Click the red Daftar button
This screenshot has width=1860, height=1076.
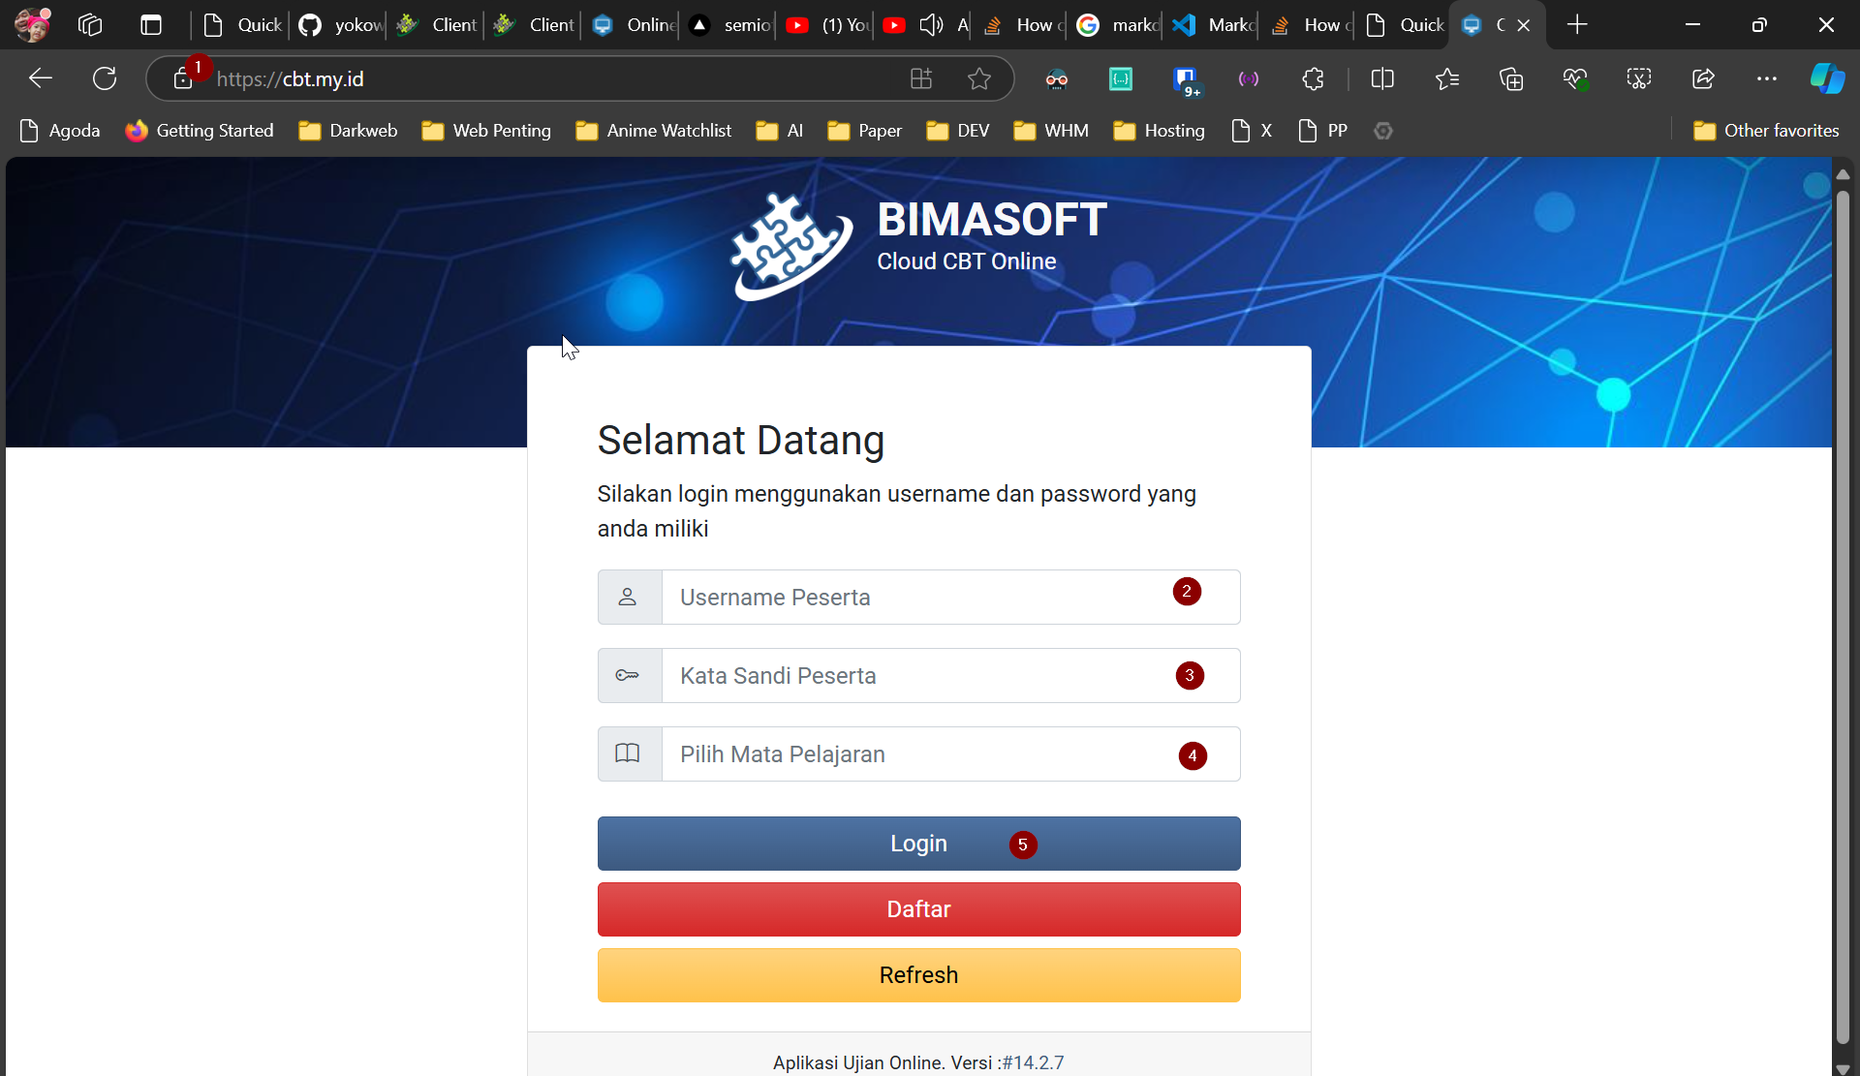(x=918, y=909)
